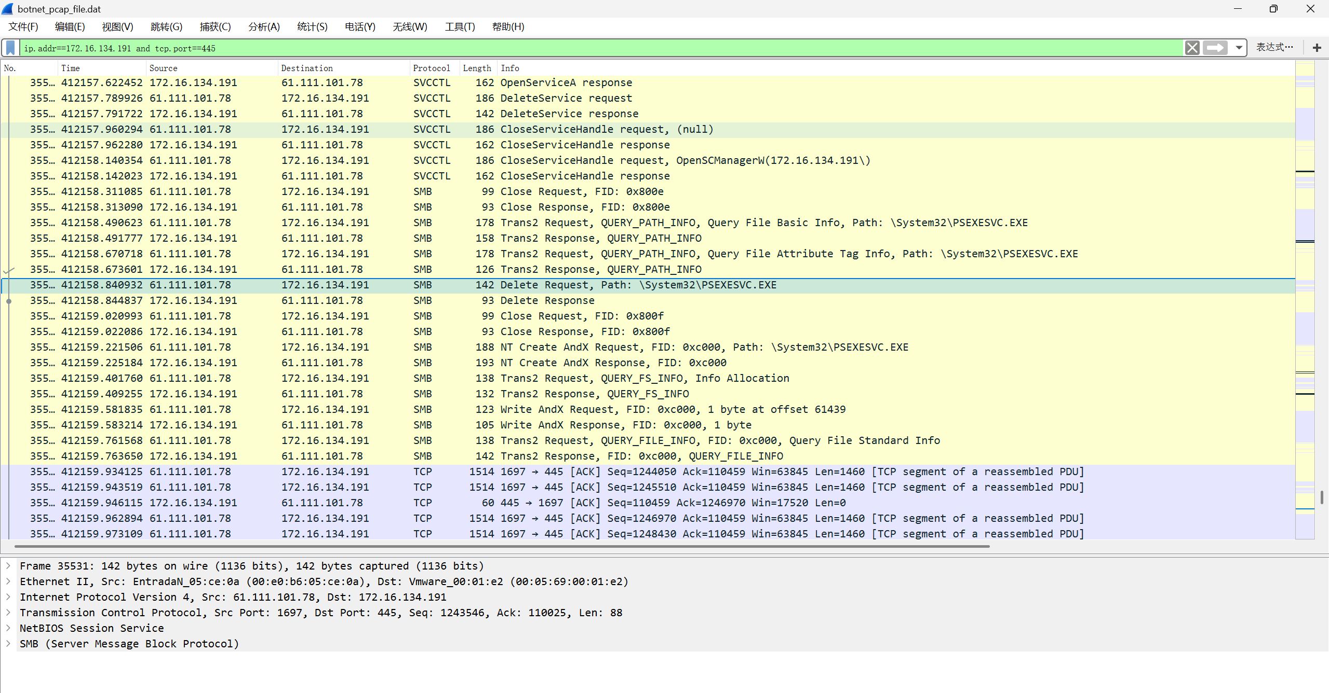Screen dimensions: 1329x693
Task: Open the filter history dropdown arrow
Action: pos(1239,48)
